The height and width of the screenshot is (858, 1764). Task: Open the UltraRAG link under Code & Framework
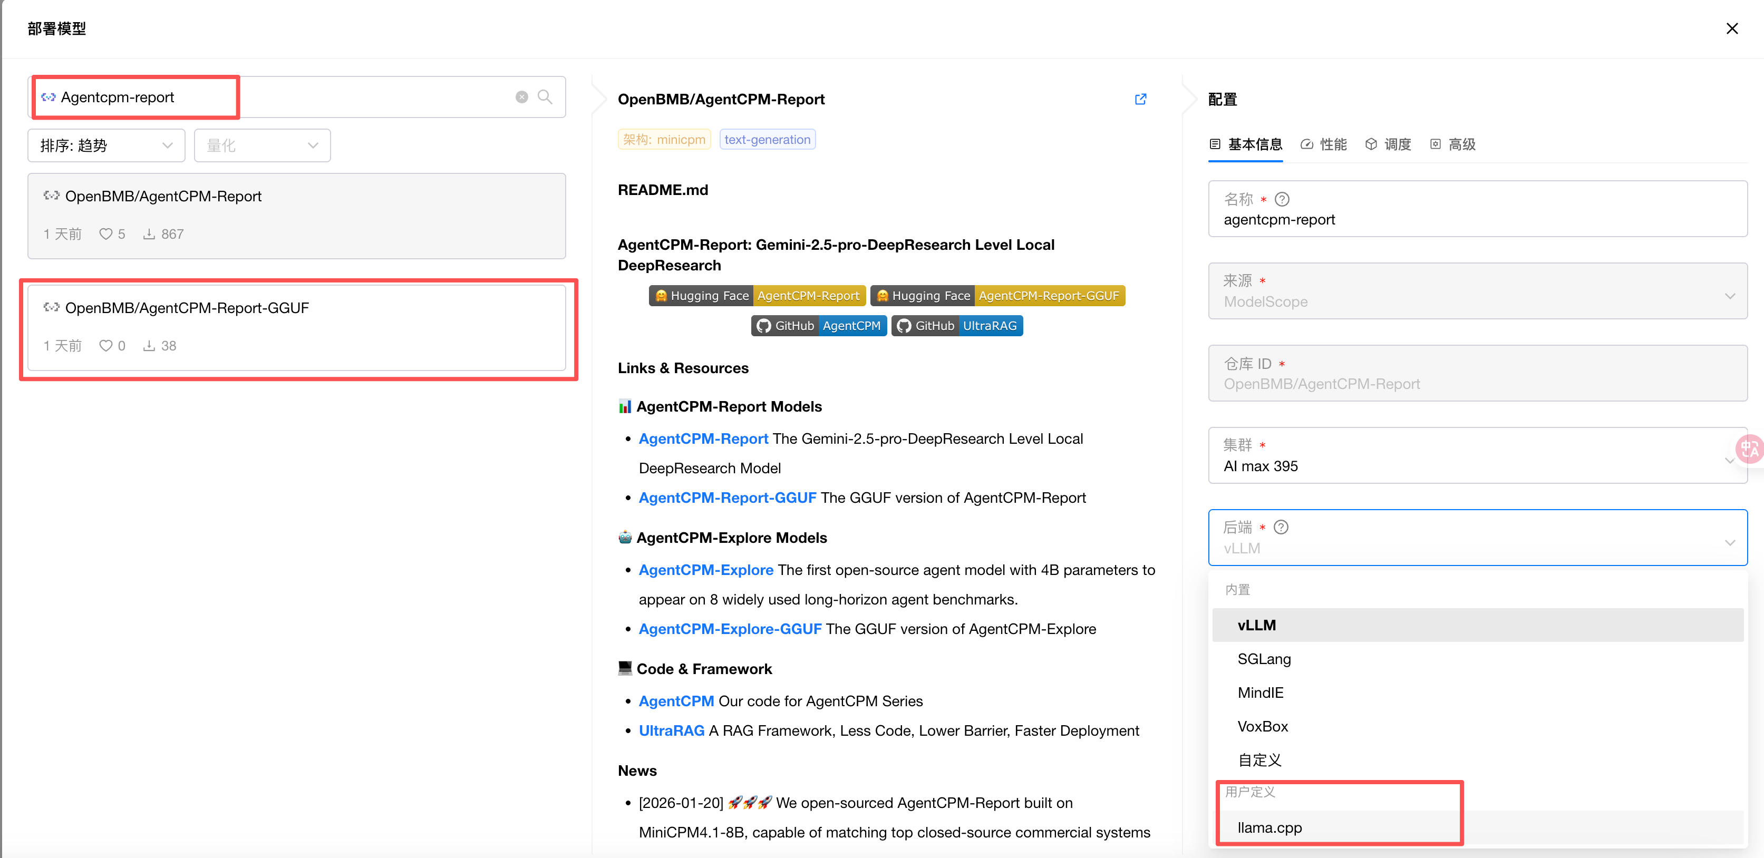point(671,730)
